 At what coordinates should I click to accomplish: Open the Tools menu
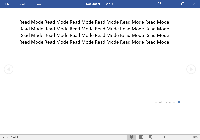22,4
